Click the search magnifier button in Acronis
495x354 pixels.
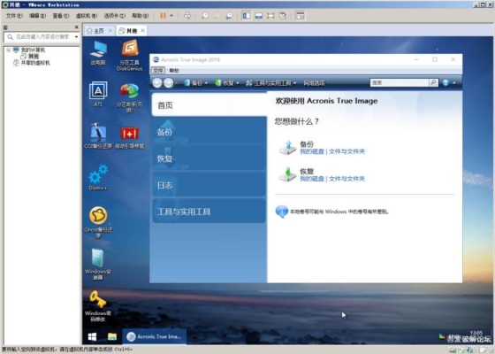click(433, 82)
